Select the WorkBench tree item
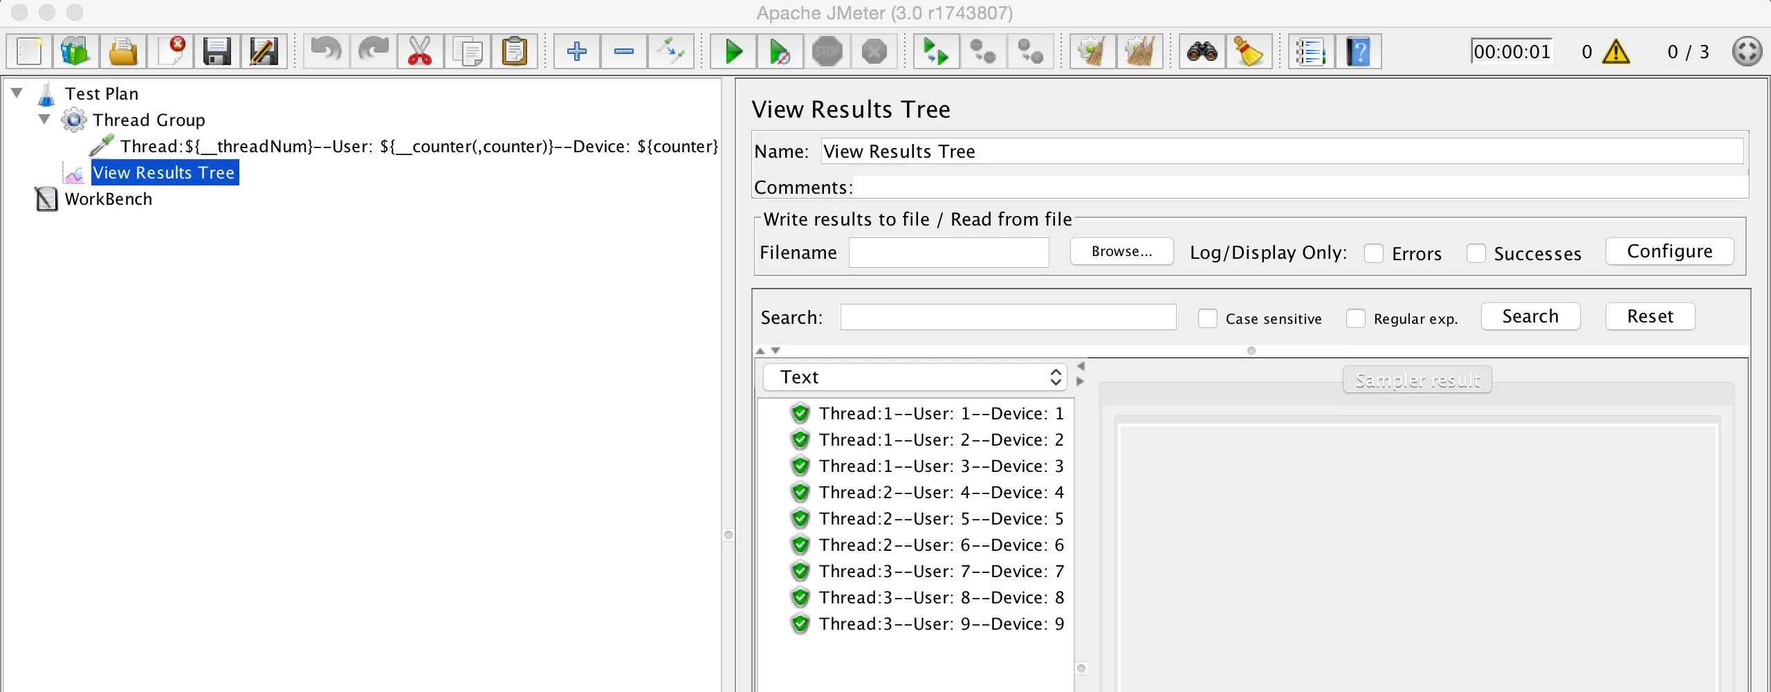Viewport: 1771px width, 692px height. tap(108, 199)
